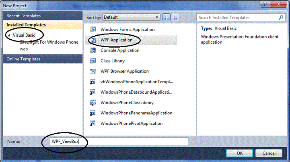
Task: Select WindowsPhoneDataboundApplicati... entry
Action: pyautogui.click(x=131, y=92)
